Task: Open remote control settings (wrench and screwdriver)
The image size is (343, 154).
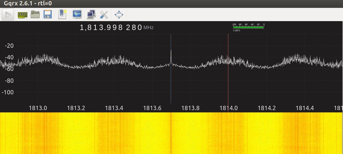Action: 103,14
